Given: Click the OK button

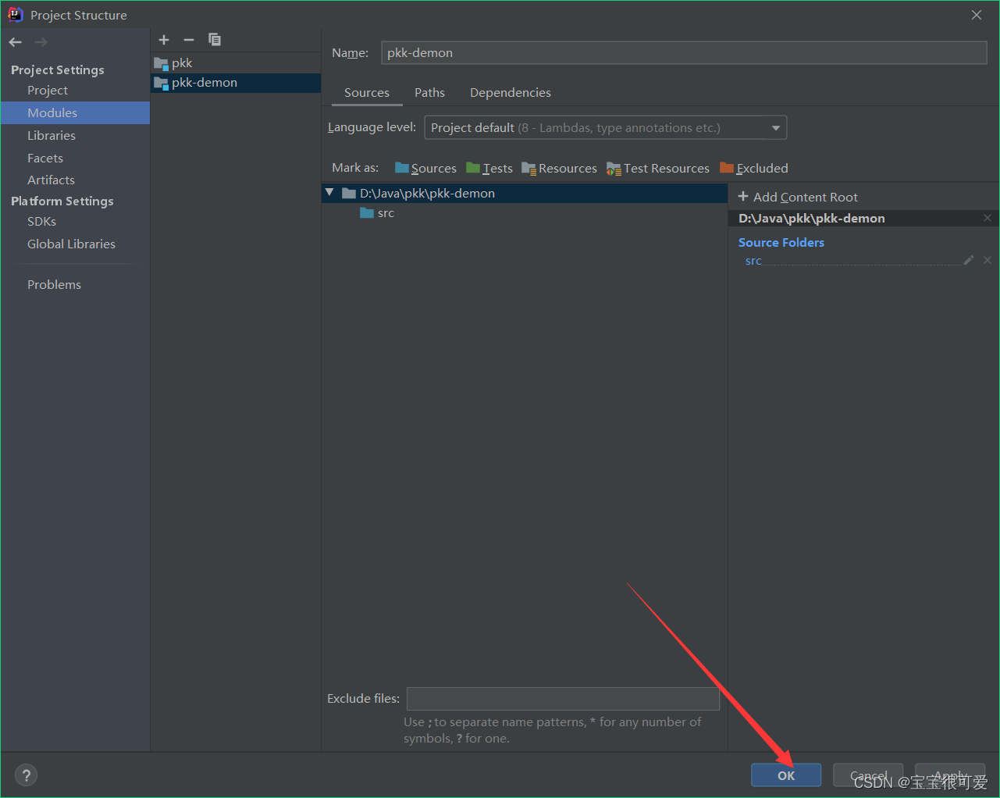Looking at the screenshot, I should click(x=786, y=775).
